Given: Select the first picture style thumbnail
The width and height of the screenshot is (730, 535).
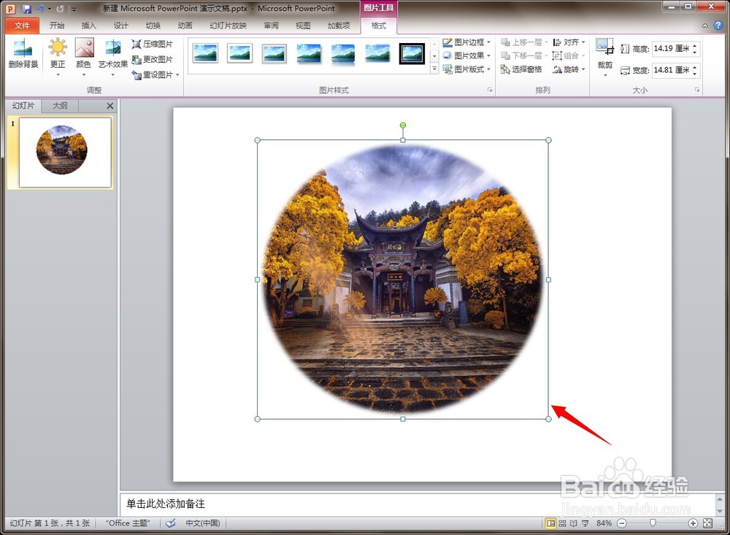Looking at the screenshot, I should (x=205, y=53).
